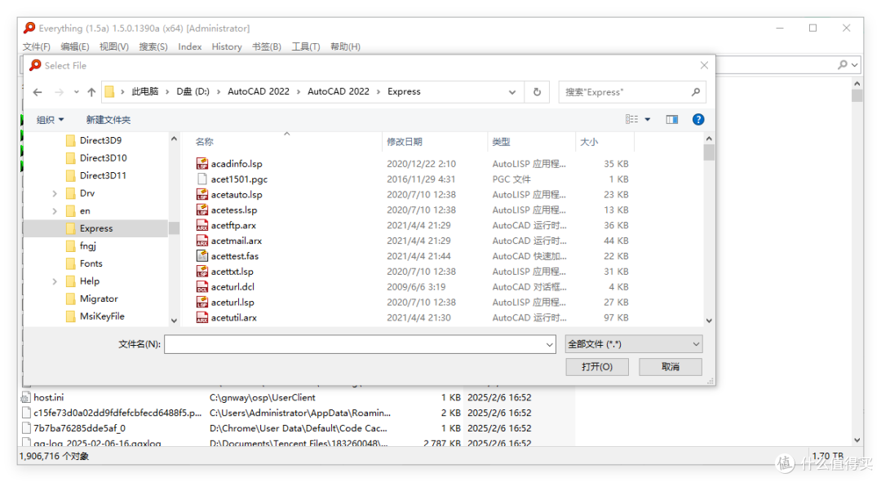The image size is (881, 482).
Task: Click 此电脑 breadcrumb segment
Action: tap(145, 91)
